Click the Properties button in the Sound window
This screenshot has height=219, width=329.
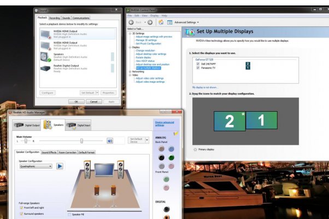click(x=108, y=93)
